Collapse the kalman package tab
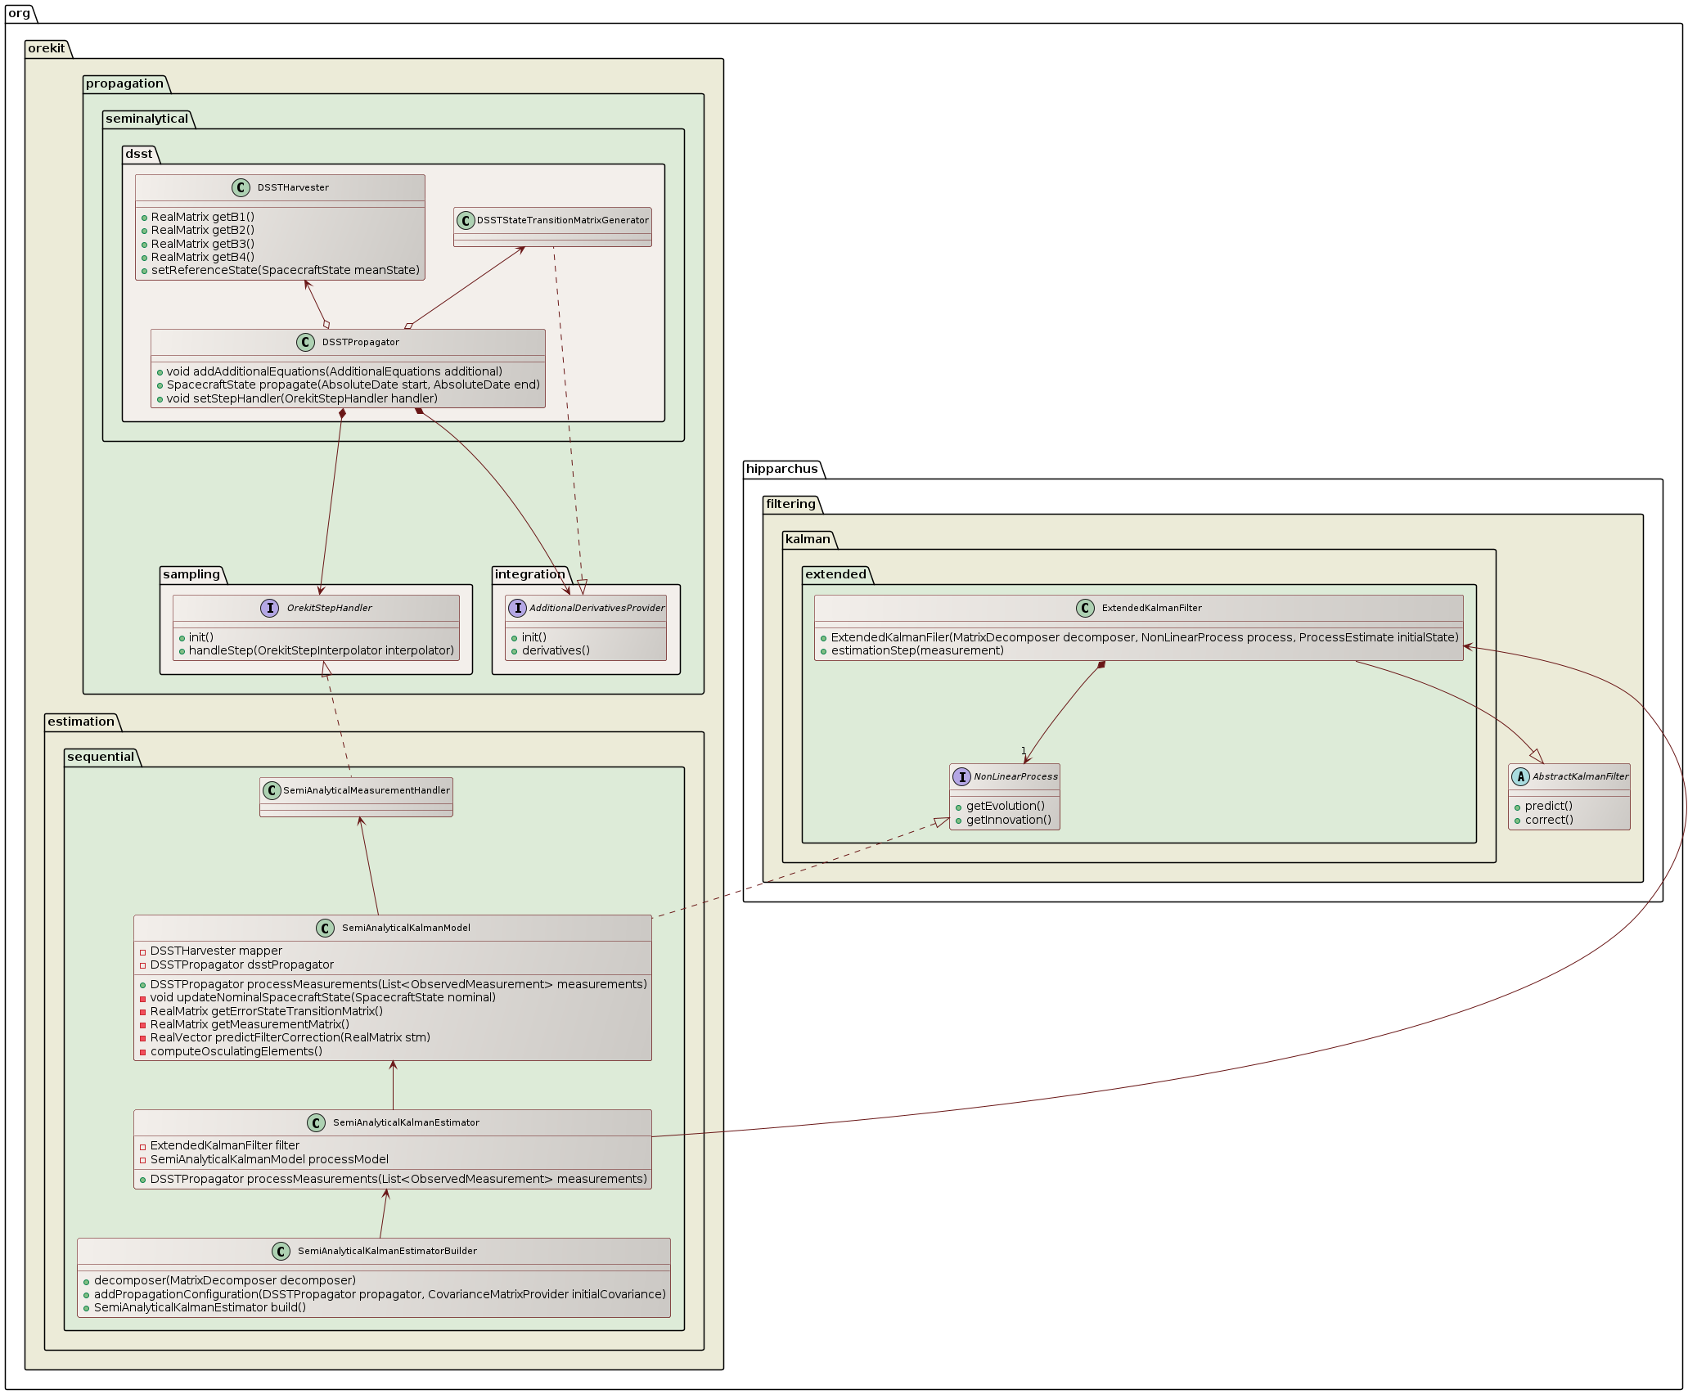The width and height of the screenshot is (1706, 1394). pos(808,539)
